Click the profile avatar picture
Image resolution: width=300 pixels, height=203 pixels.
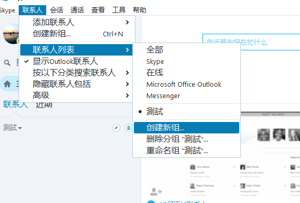[x=11, y=34]
